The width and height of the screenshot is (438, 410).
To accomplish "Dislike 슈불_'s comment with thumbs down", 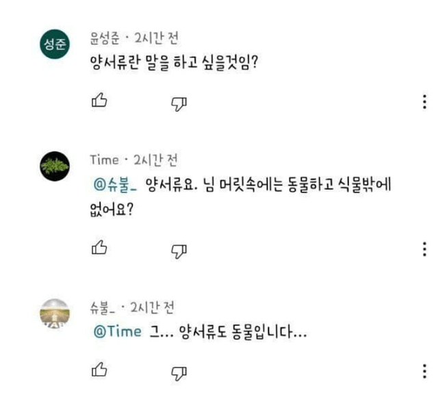I will tap(179, 372).
